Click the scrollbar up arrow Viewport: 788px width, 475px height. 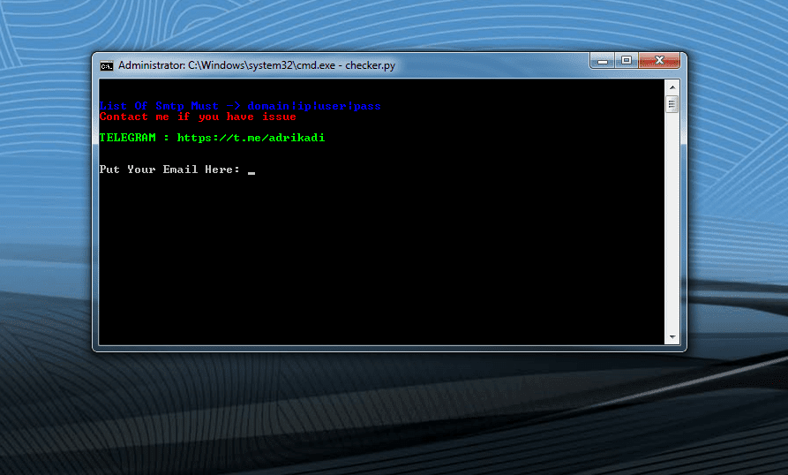(672, 87)
